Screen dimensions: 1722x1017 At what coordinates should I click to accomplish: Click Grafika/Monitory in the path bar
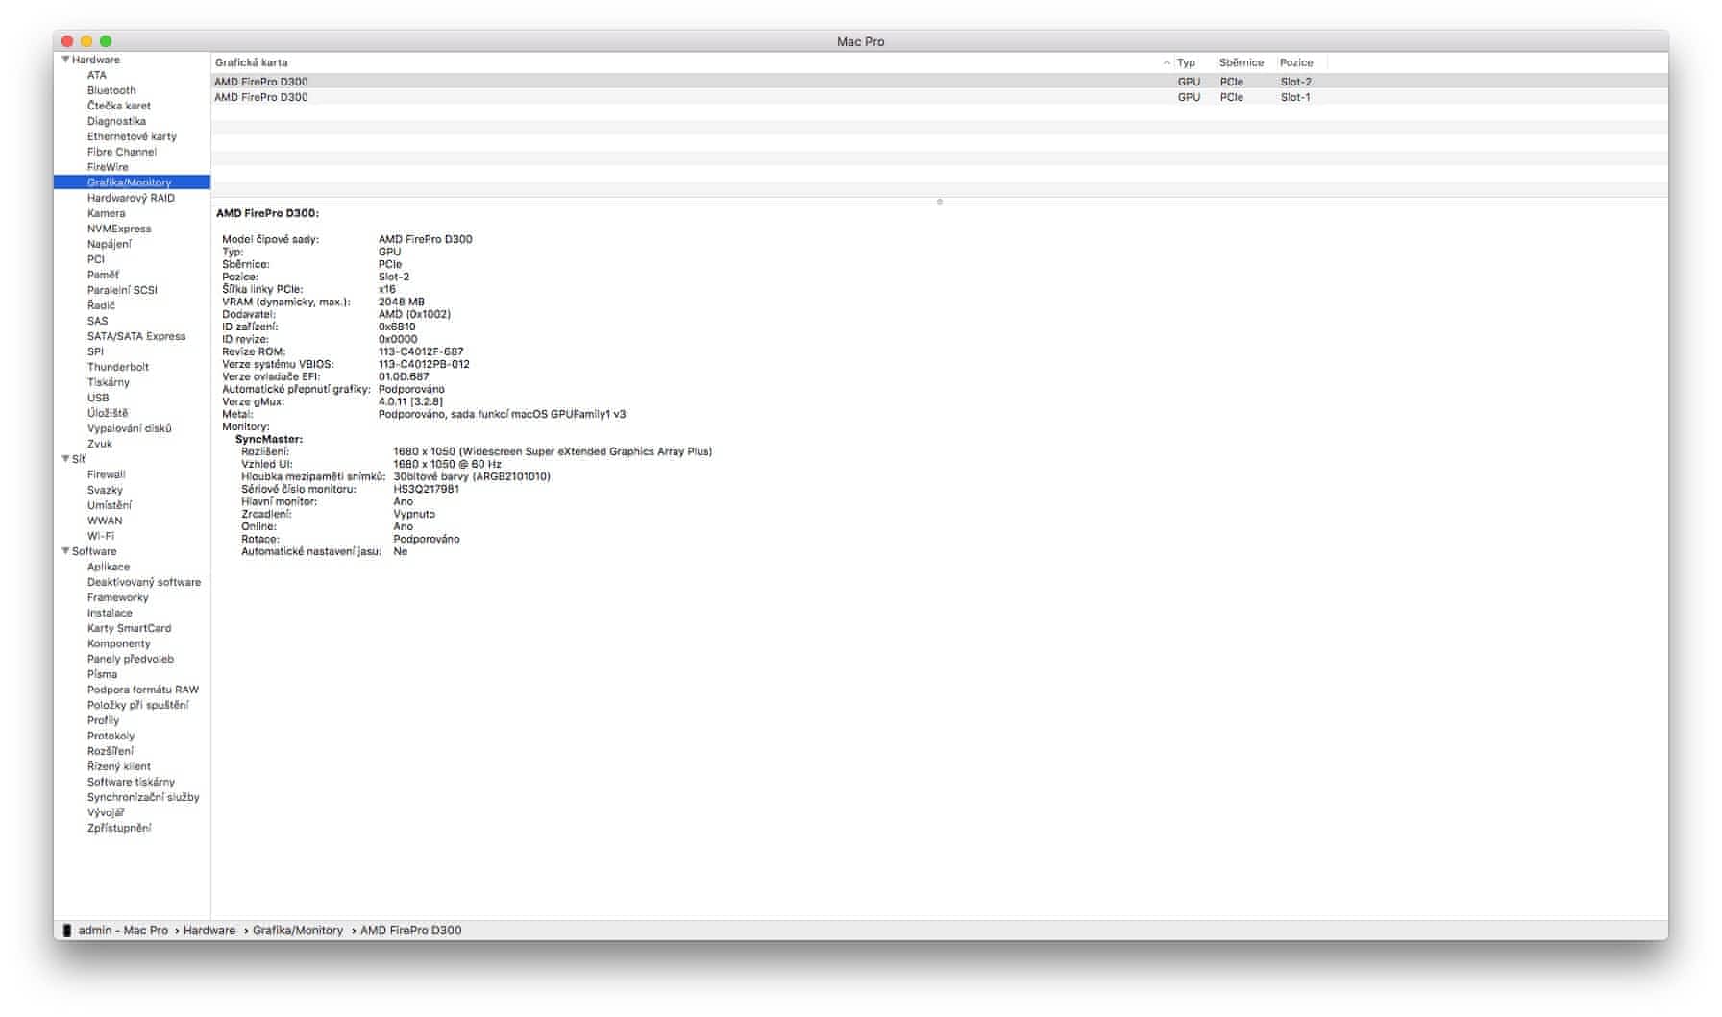pos(298,931)
